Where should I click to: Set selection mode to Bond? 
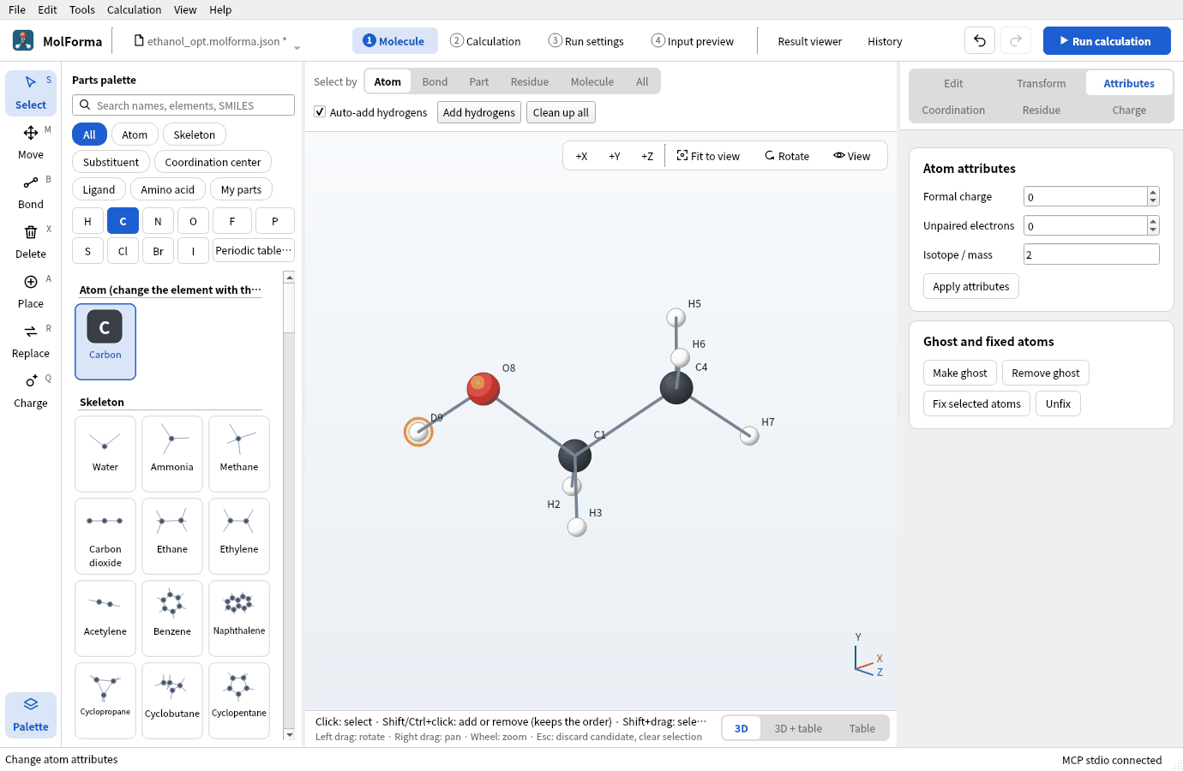tap(435, 81)
